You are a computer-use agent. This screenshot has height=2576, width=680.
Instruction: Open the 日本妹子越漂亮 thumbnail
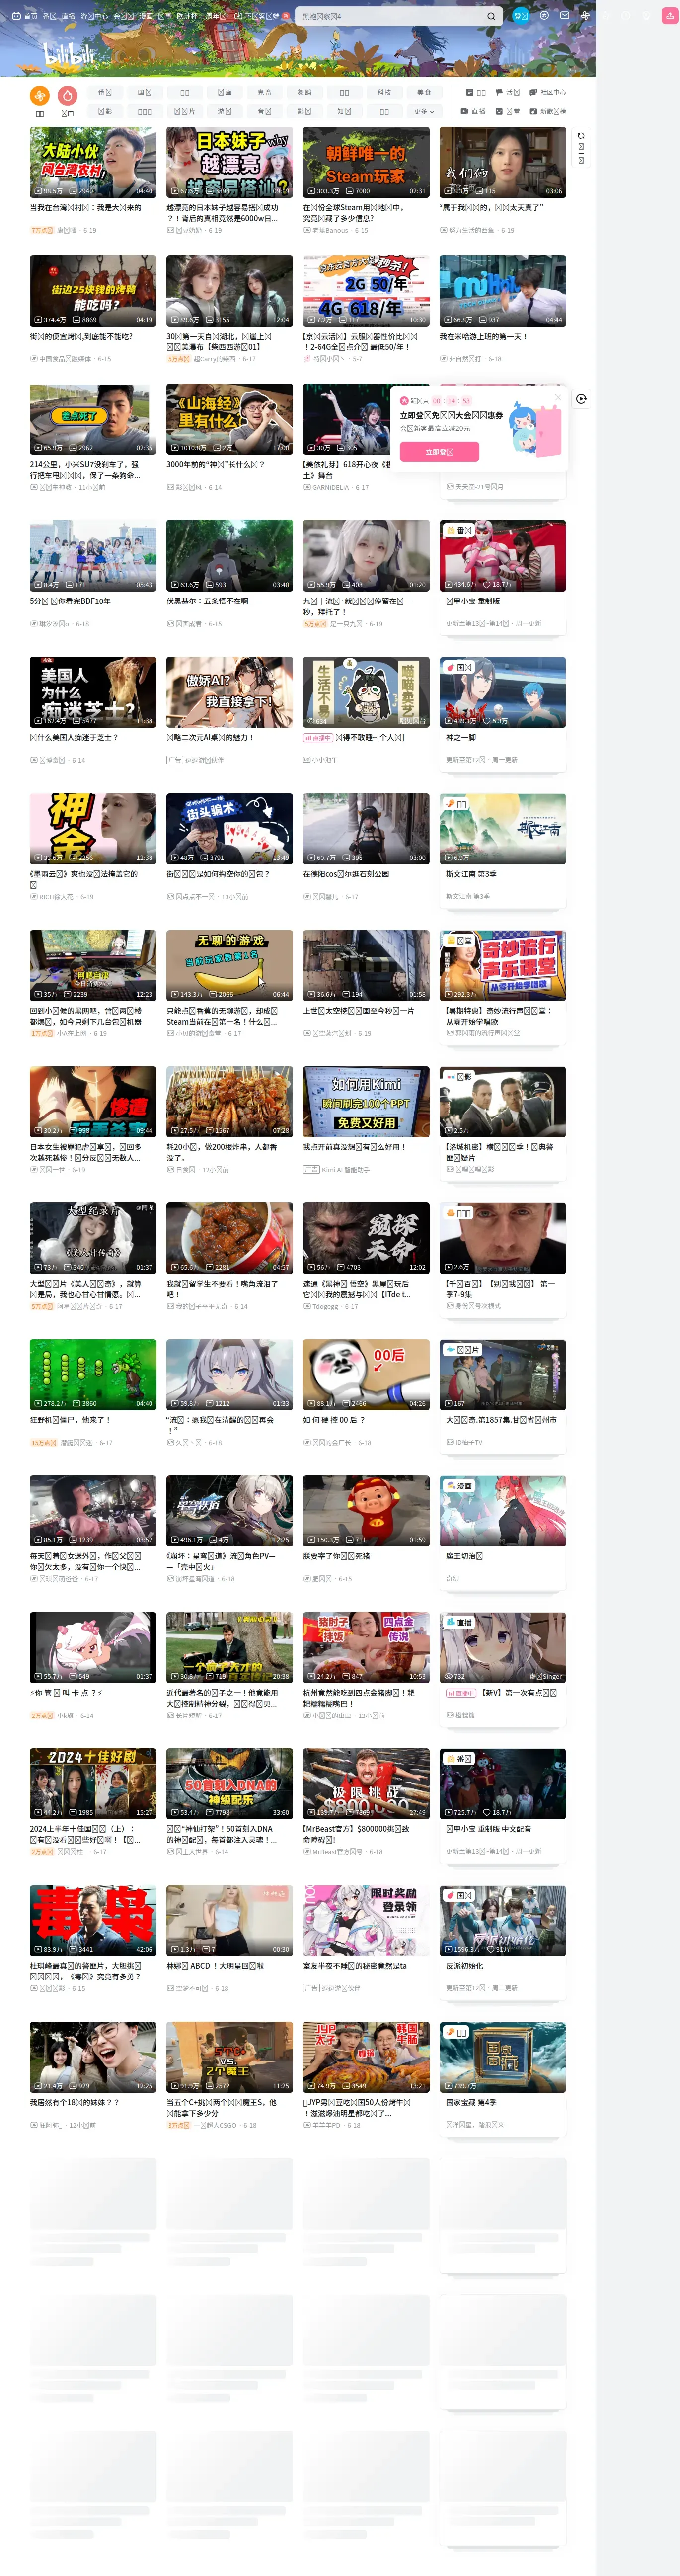(x=229, y=162)
